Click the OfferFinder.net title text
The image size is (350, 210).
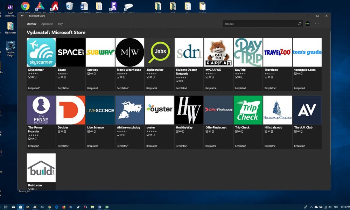[x=216, y=127]
